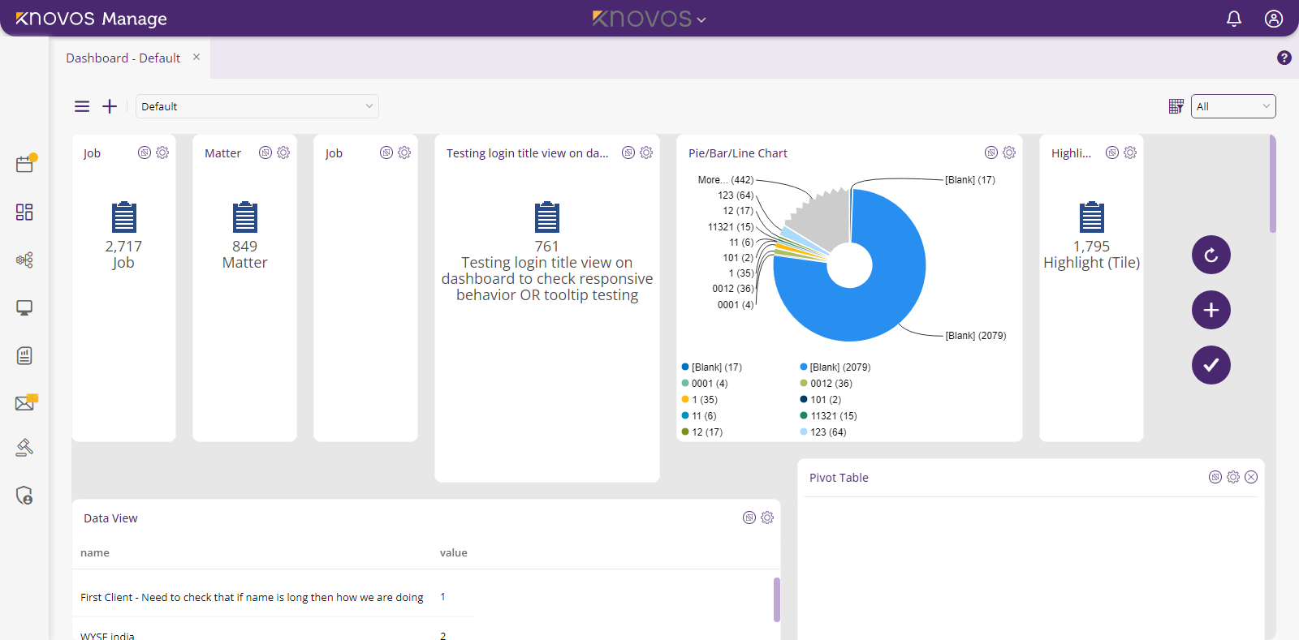Expand the Default dashboard dropdown

[x=257, y=106]
